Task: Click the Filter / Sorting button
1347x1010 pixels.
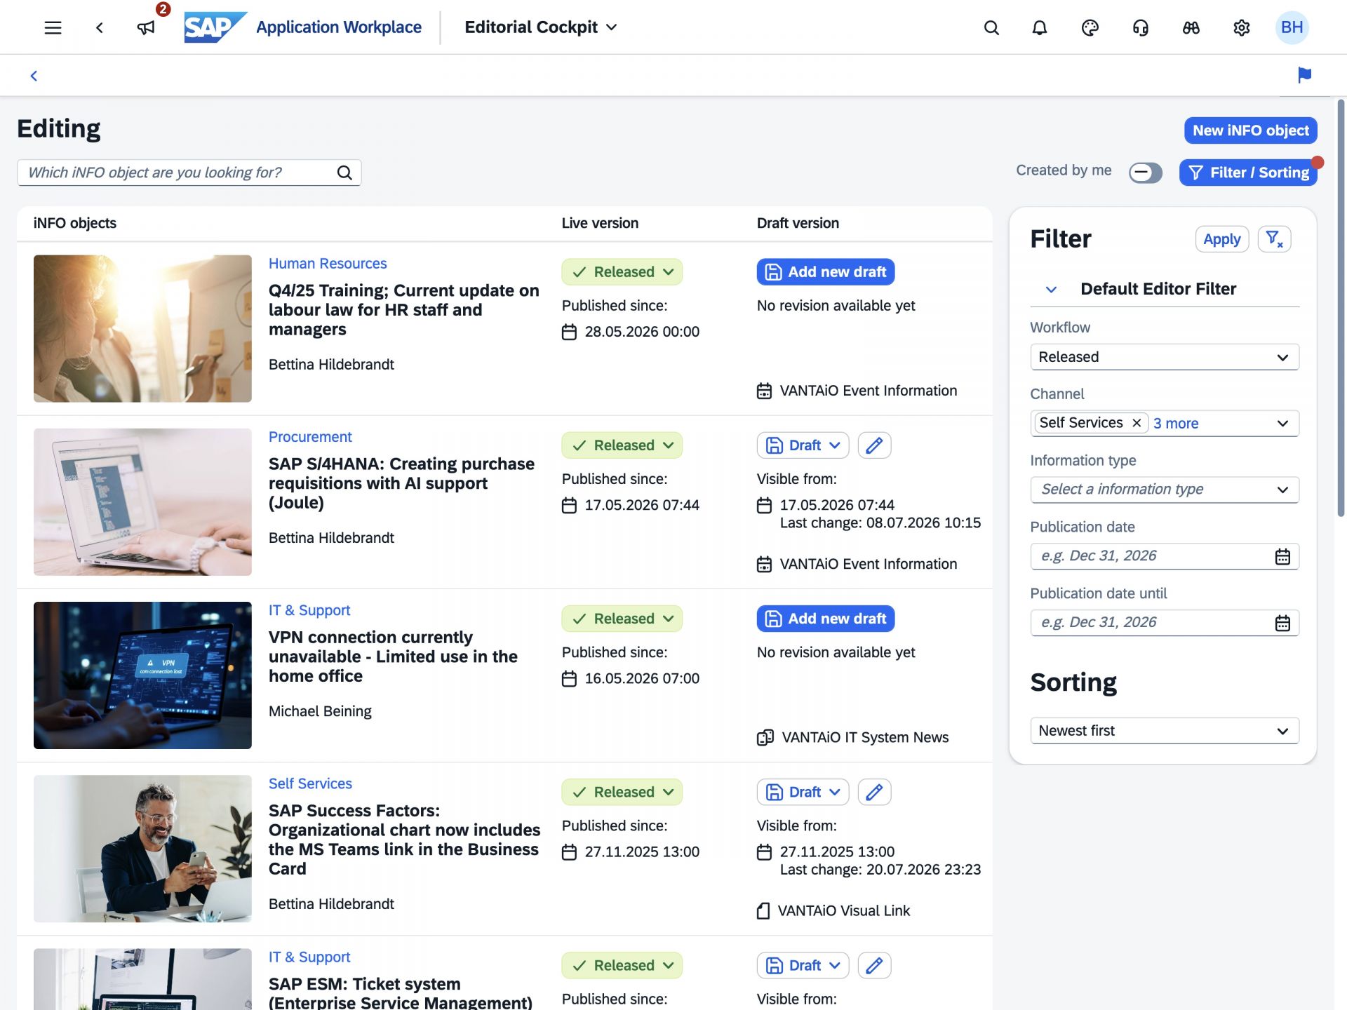Action: (1249, 173)
